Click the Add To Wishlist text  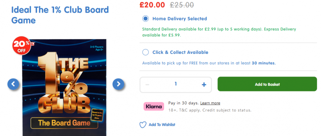(x=162, y=124)
